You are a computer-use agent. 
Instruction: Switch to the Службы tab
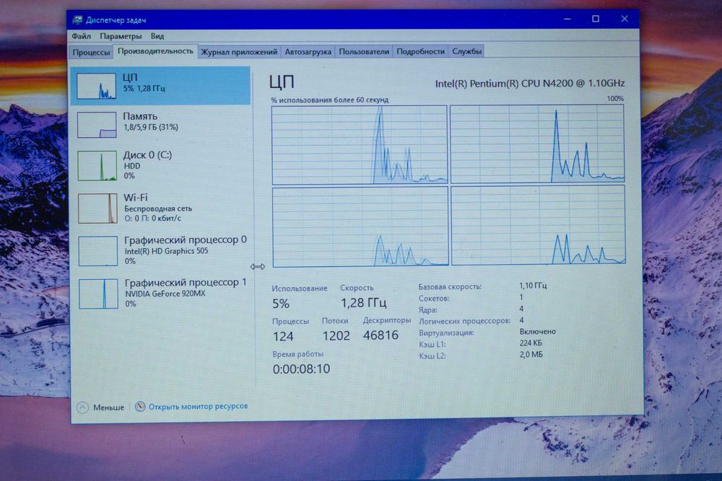pyautogui.click(x=466, y=51)
